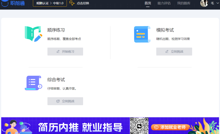The image size is (220, 134).
Task: Click the 职前通 graduation cap logo
Action: click(x=5, y=3)
